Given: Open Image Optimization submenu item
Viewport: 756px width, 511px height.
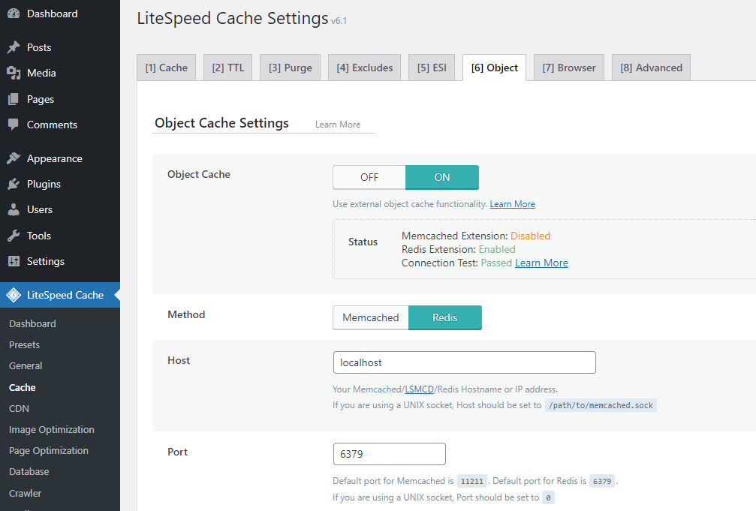Looking at the screenshot, I should pyautogui.click(x=52, y=429).
